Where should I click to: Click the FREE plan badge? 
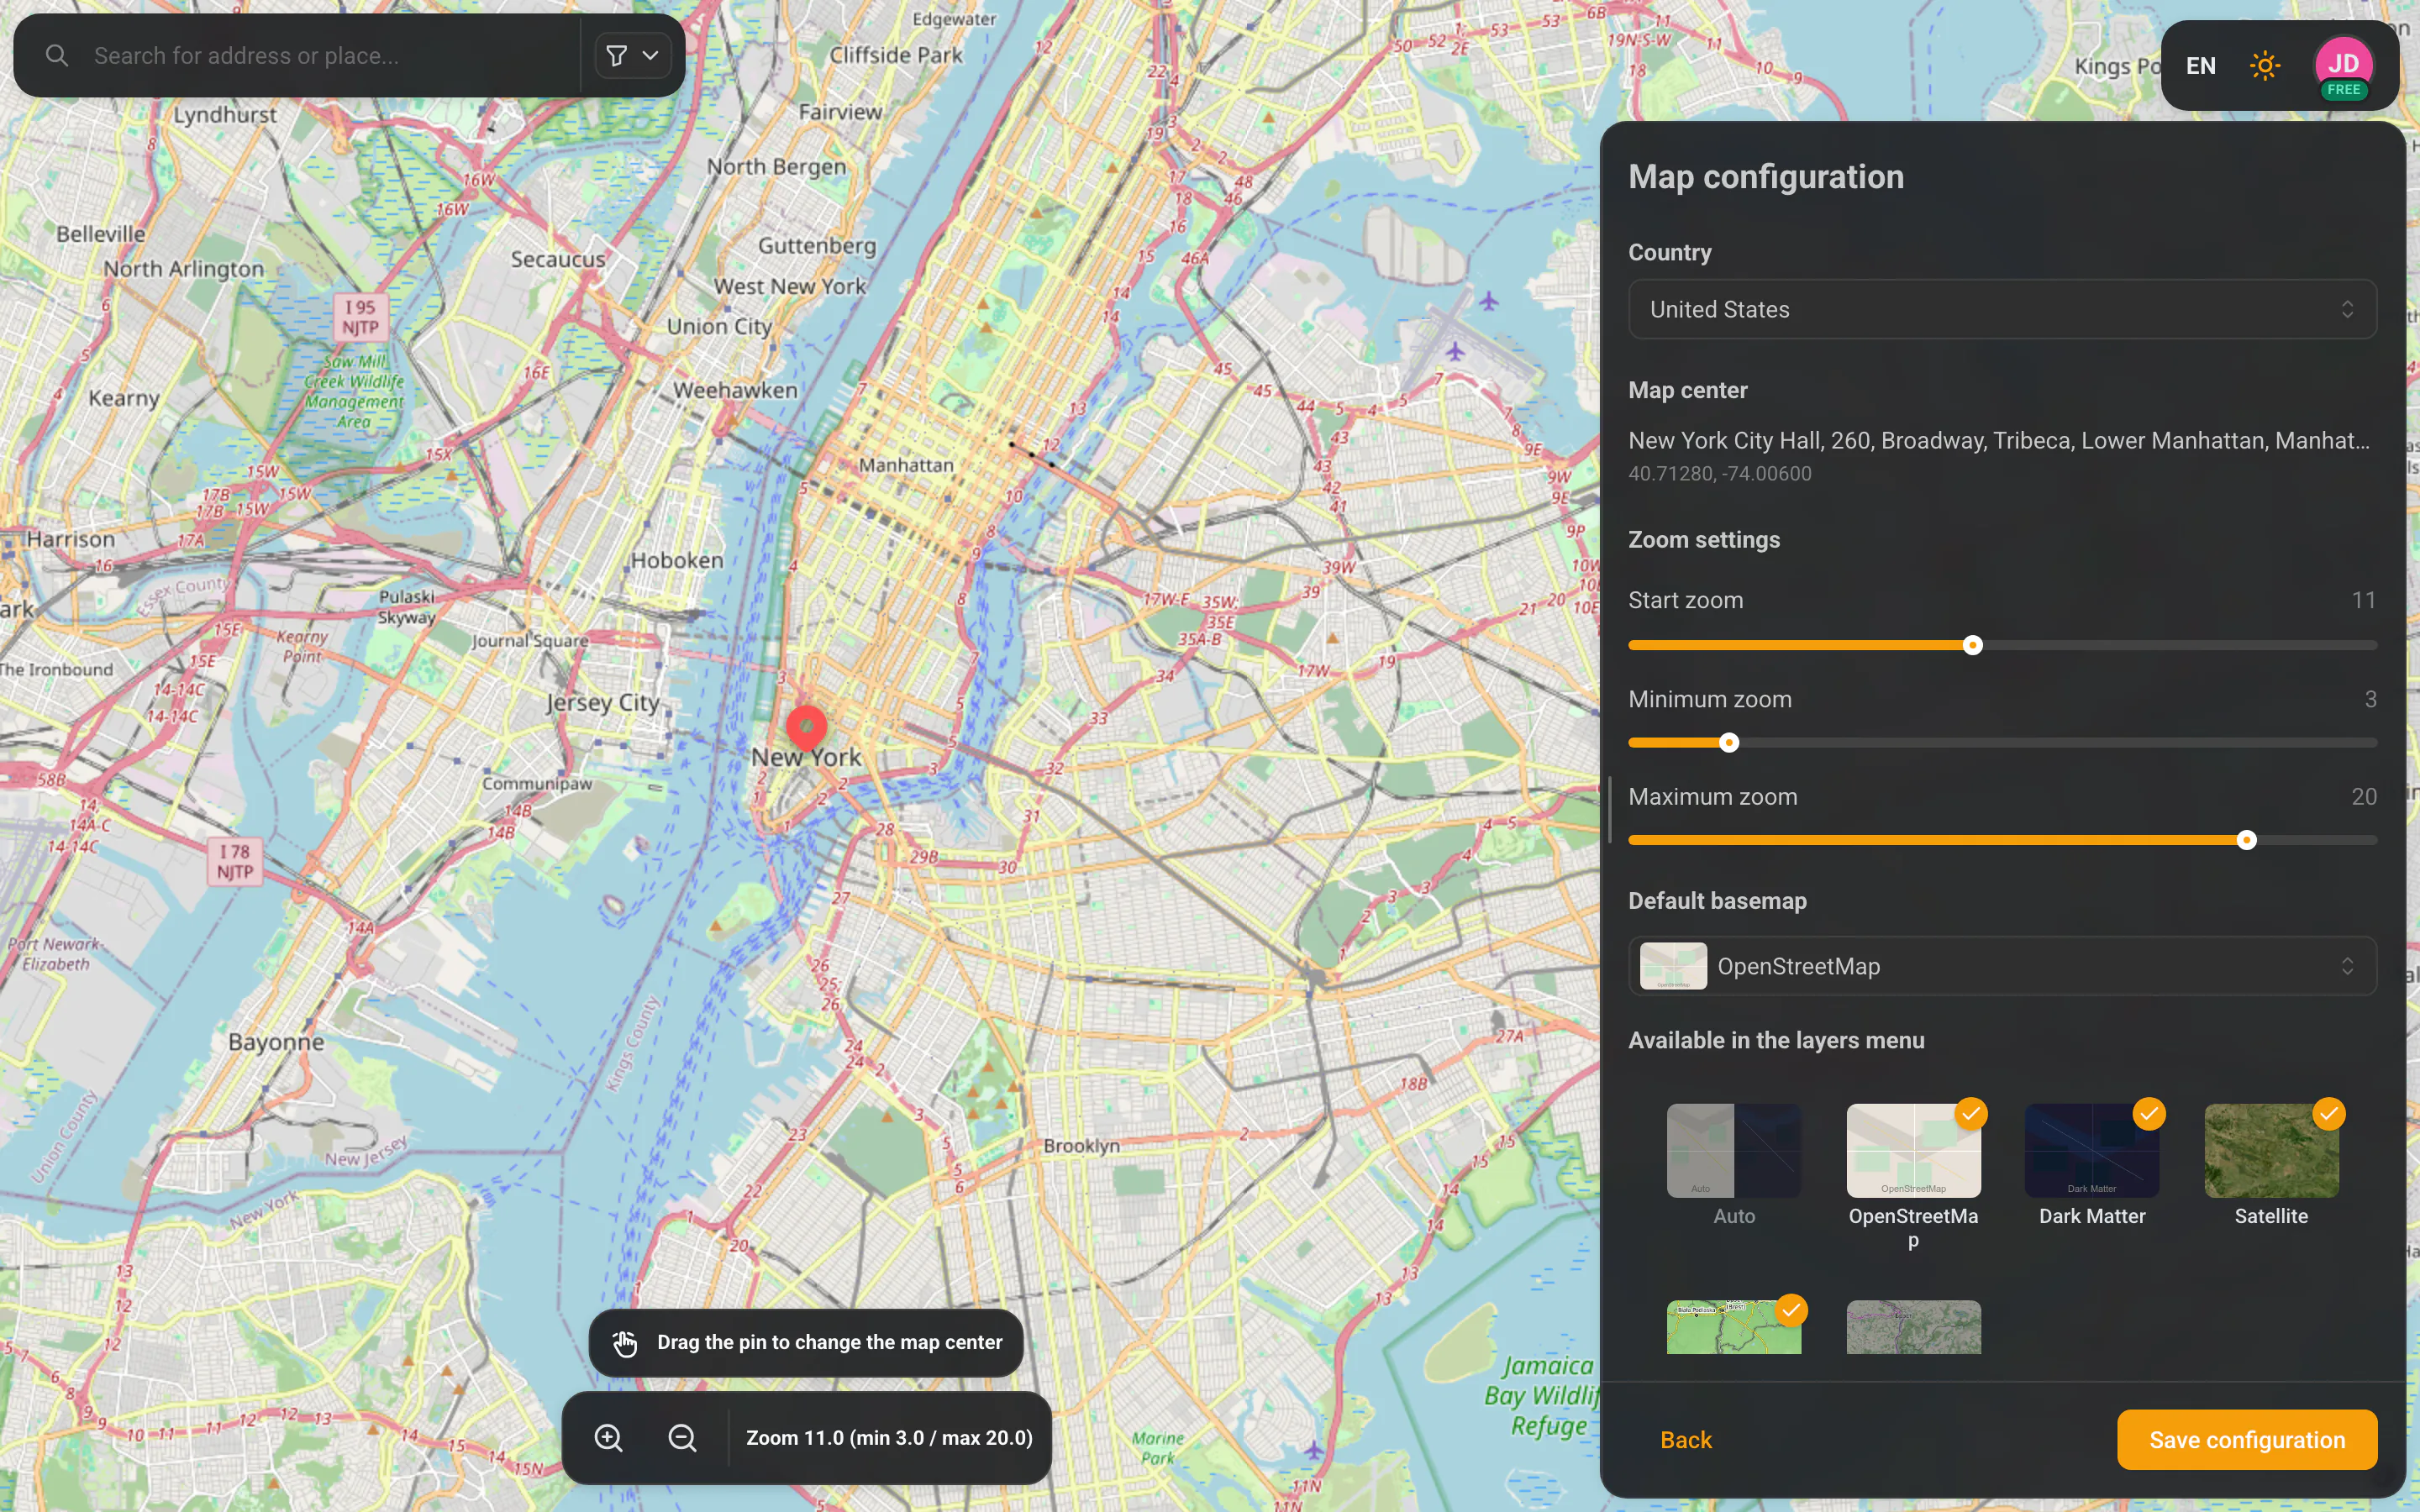pos(2343,90)
